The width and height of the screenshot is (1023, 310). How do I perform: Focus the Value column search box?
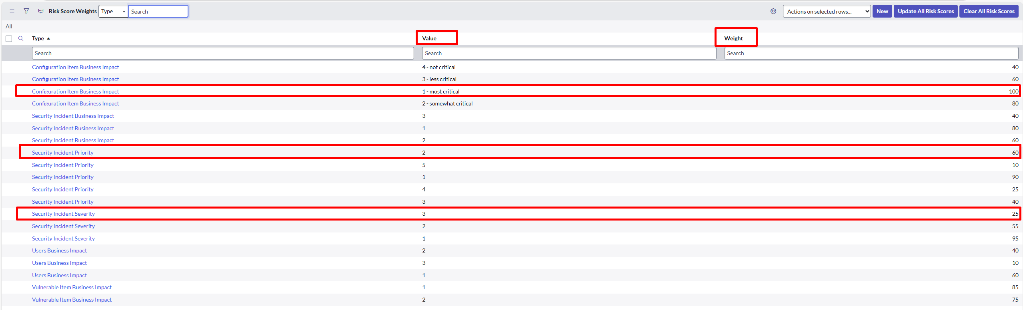[x=569, y=53]
